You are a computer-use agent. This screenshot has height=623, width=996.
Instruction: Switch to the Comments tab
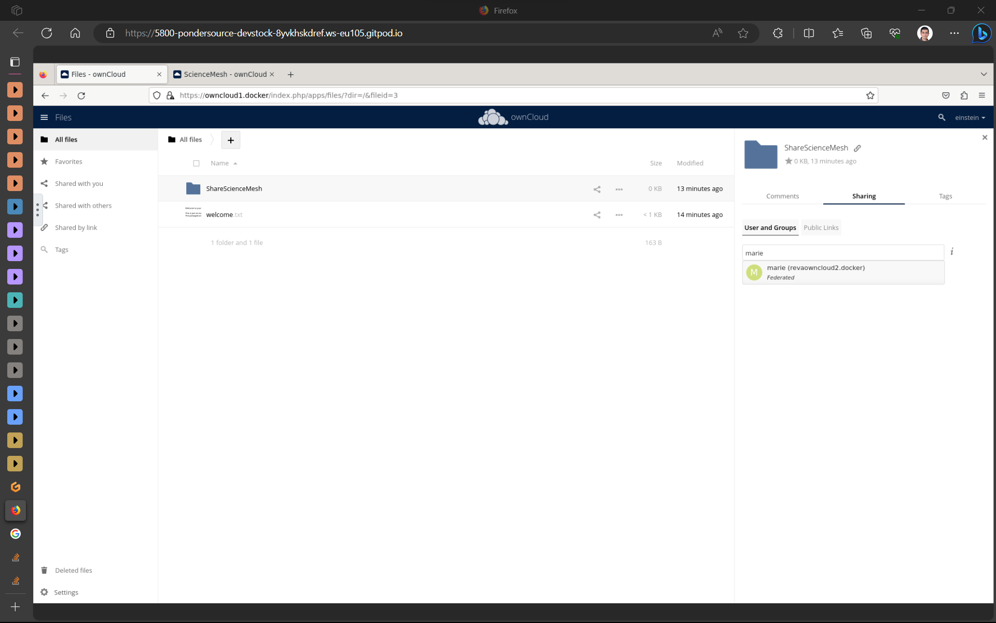[782, 196]
